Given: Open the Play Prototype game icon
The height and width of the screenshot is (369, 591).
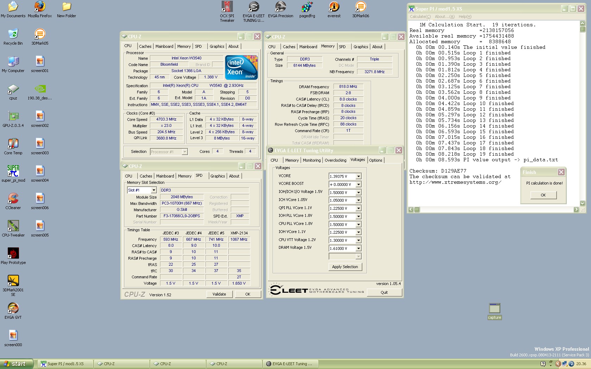Looking at the screenshot, I should [13, 256].
